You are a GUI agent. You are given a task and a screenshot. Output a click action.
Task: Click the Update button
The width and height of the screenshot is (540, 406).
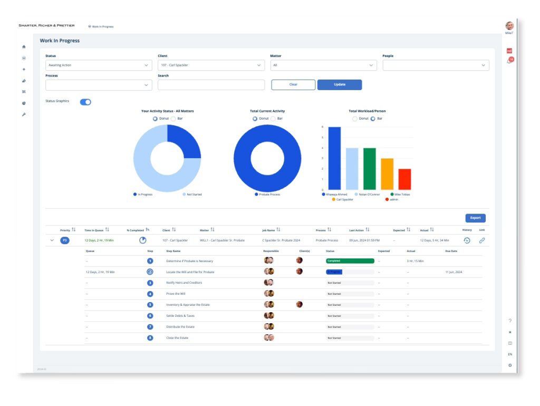pyautogui.click(x=339, y=85)
